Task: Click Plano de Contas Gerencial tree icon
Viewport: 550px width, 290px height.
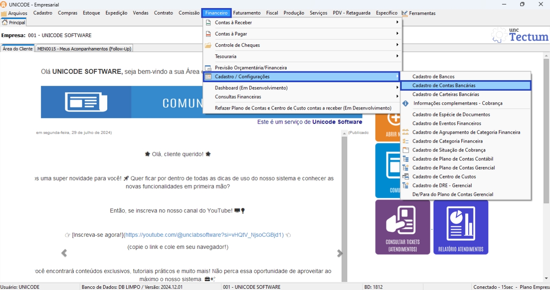Action: pyautogui.click(x=406, y=168)
